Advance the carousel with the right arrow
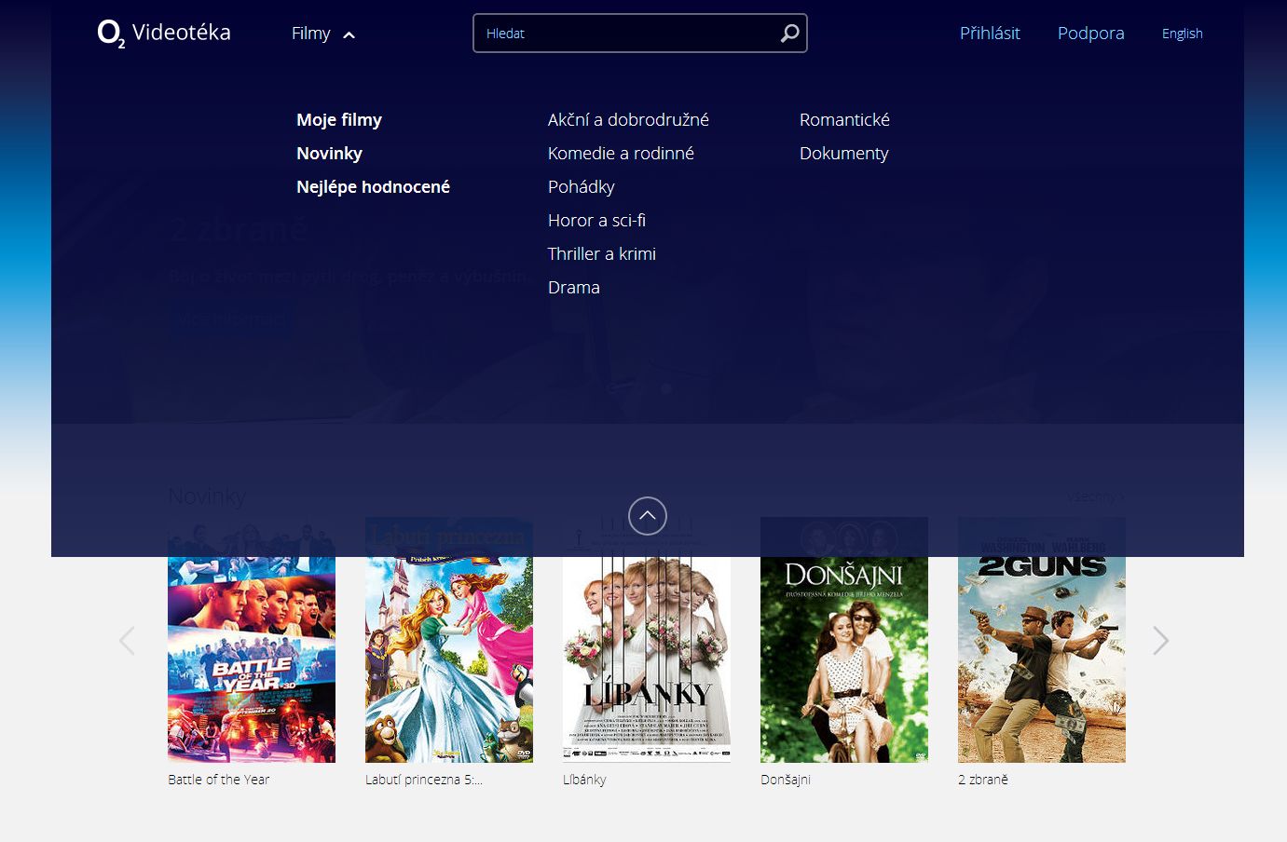The width and height of the screenshot is (1287, 842). (1160, 640)
